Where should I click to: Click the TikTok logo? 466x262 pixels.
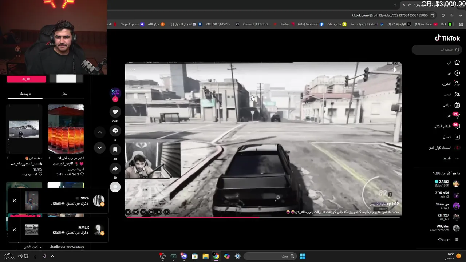[x=447, y=38]
